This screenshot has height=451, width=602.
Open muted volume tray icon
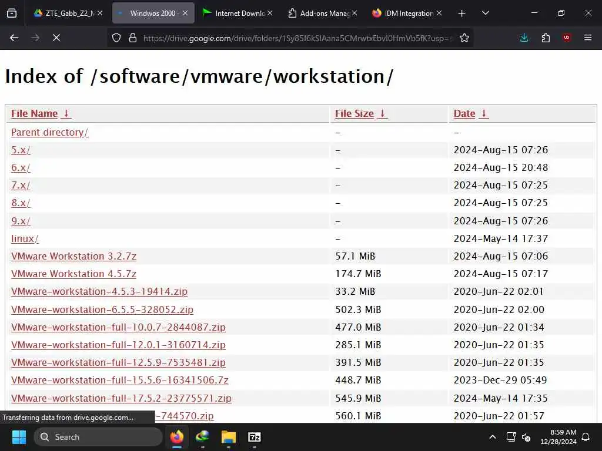click(526, 437)
